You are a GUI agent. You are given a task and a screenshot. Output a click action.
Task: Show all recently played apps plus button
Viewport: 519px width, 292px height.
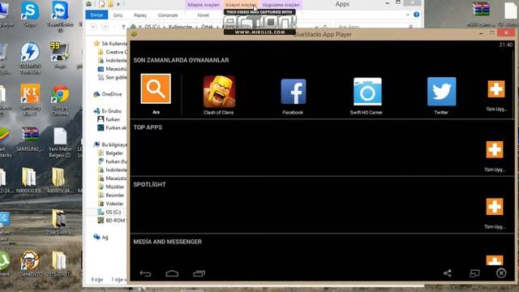[496, 89]
